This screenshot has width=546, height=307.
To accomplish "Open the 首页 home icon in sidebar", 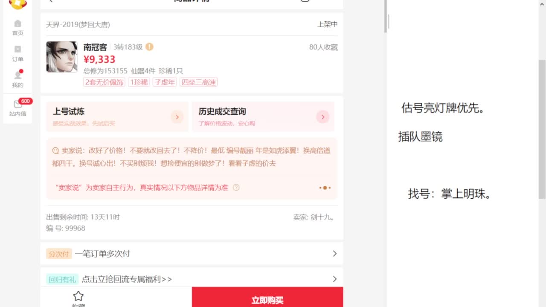I will coord(17,28).
